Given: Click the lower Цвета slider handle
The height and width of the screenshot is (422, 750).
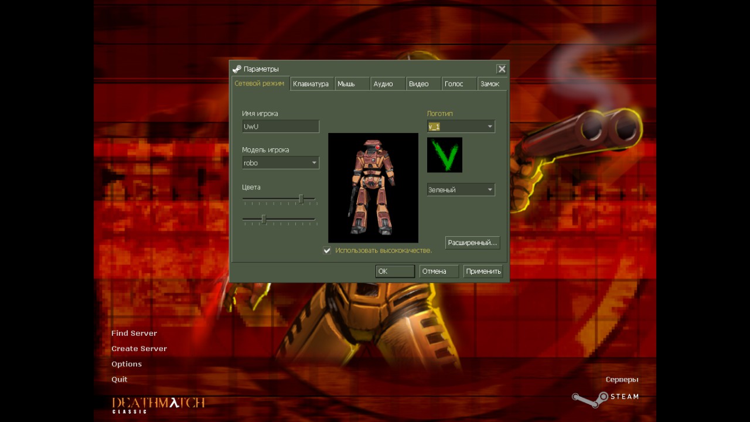Looking at the screenshot, I should (264, 219).
